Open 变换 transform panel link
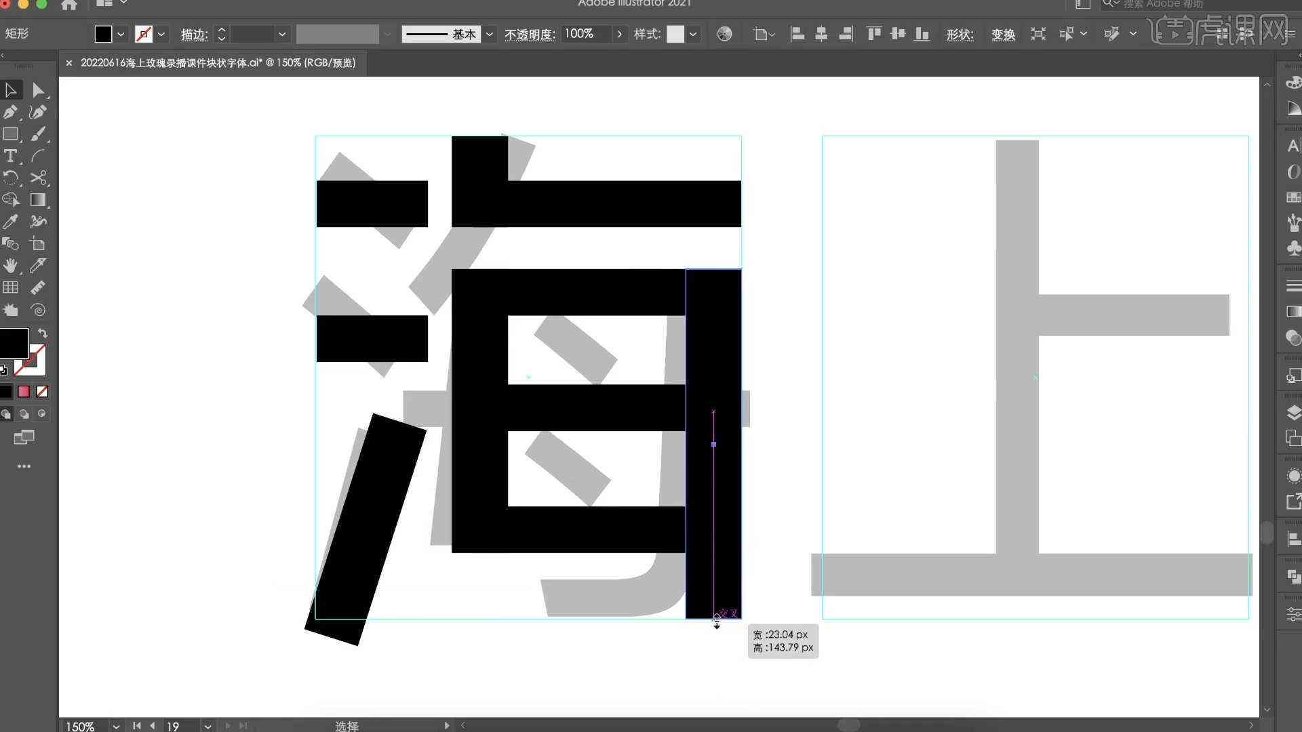 click(x=1003, y=35)
